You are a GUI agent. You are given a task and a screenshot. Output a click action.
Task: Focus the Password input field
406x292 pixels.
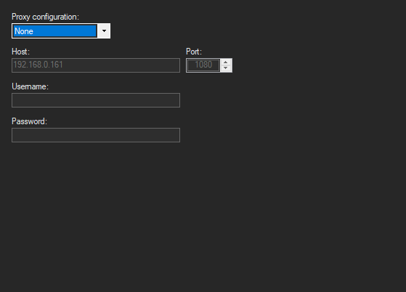tap(96, 135)
